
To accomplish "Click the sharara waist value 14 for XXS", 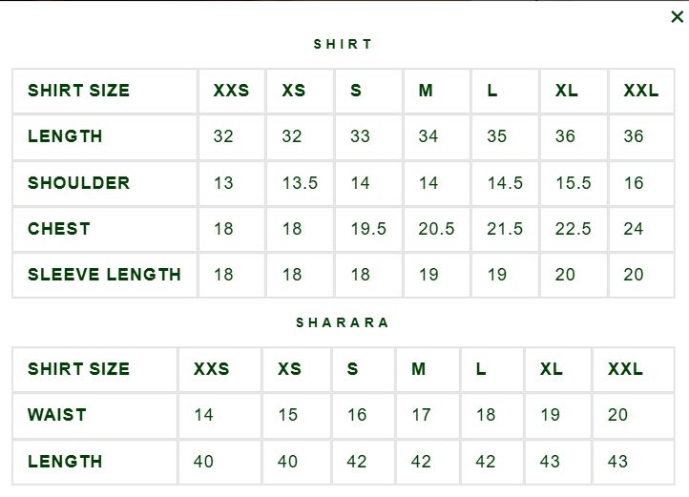I will [203, 414].
